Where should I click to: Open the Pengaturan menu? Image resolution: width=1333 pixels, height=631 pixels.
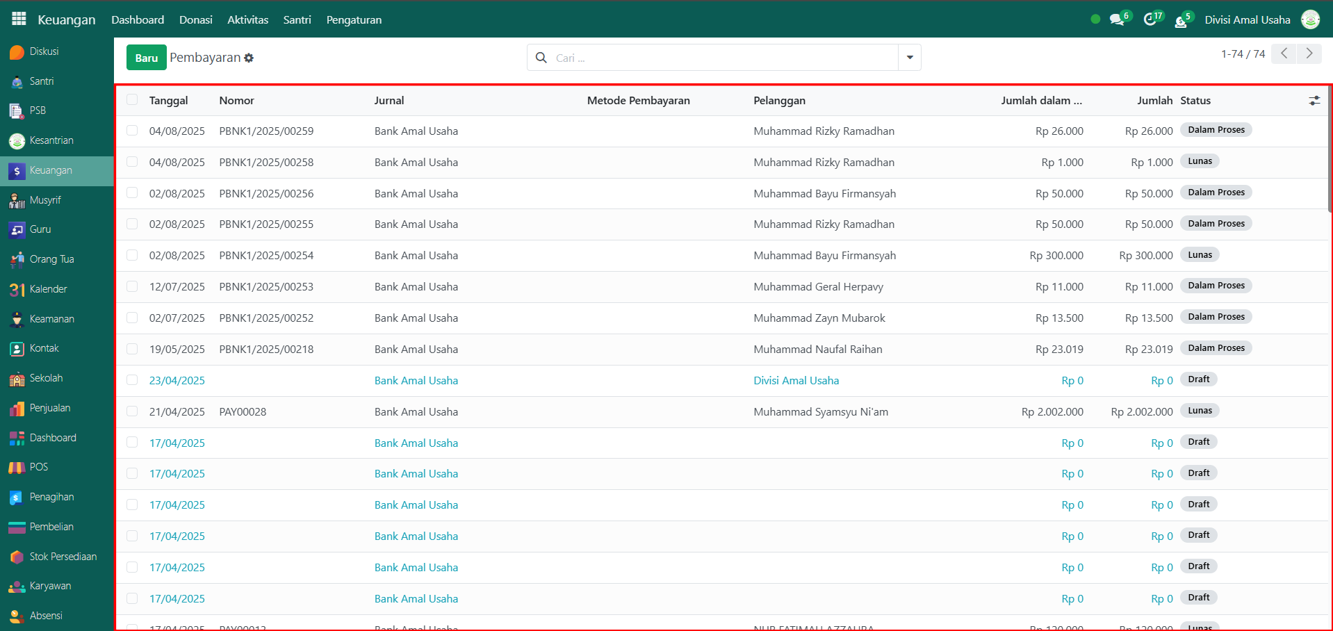(x=354, y=19)
